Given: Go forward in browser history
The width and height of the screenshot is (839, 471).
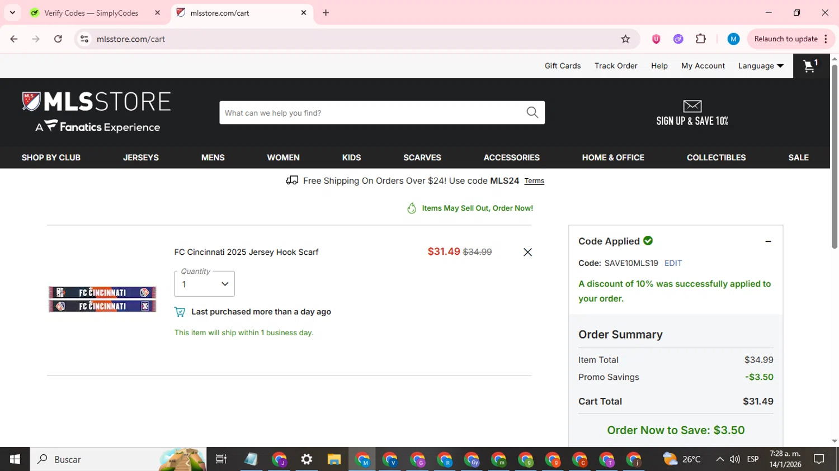Looking at the screenshot, I should click(x=36, y=39).
